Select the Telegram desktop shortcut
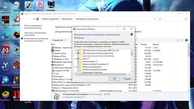 (x=5, y=81)
